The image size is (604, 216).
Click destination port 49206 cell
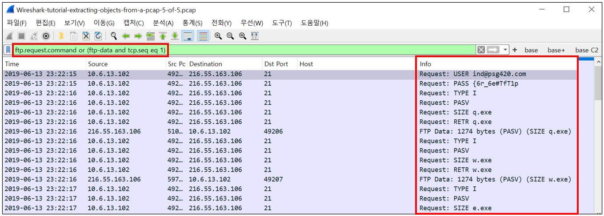273,131
